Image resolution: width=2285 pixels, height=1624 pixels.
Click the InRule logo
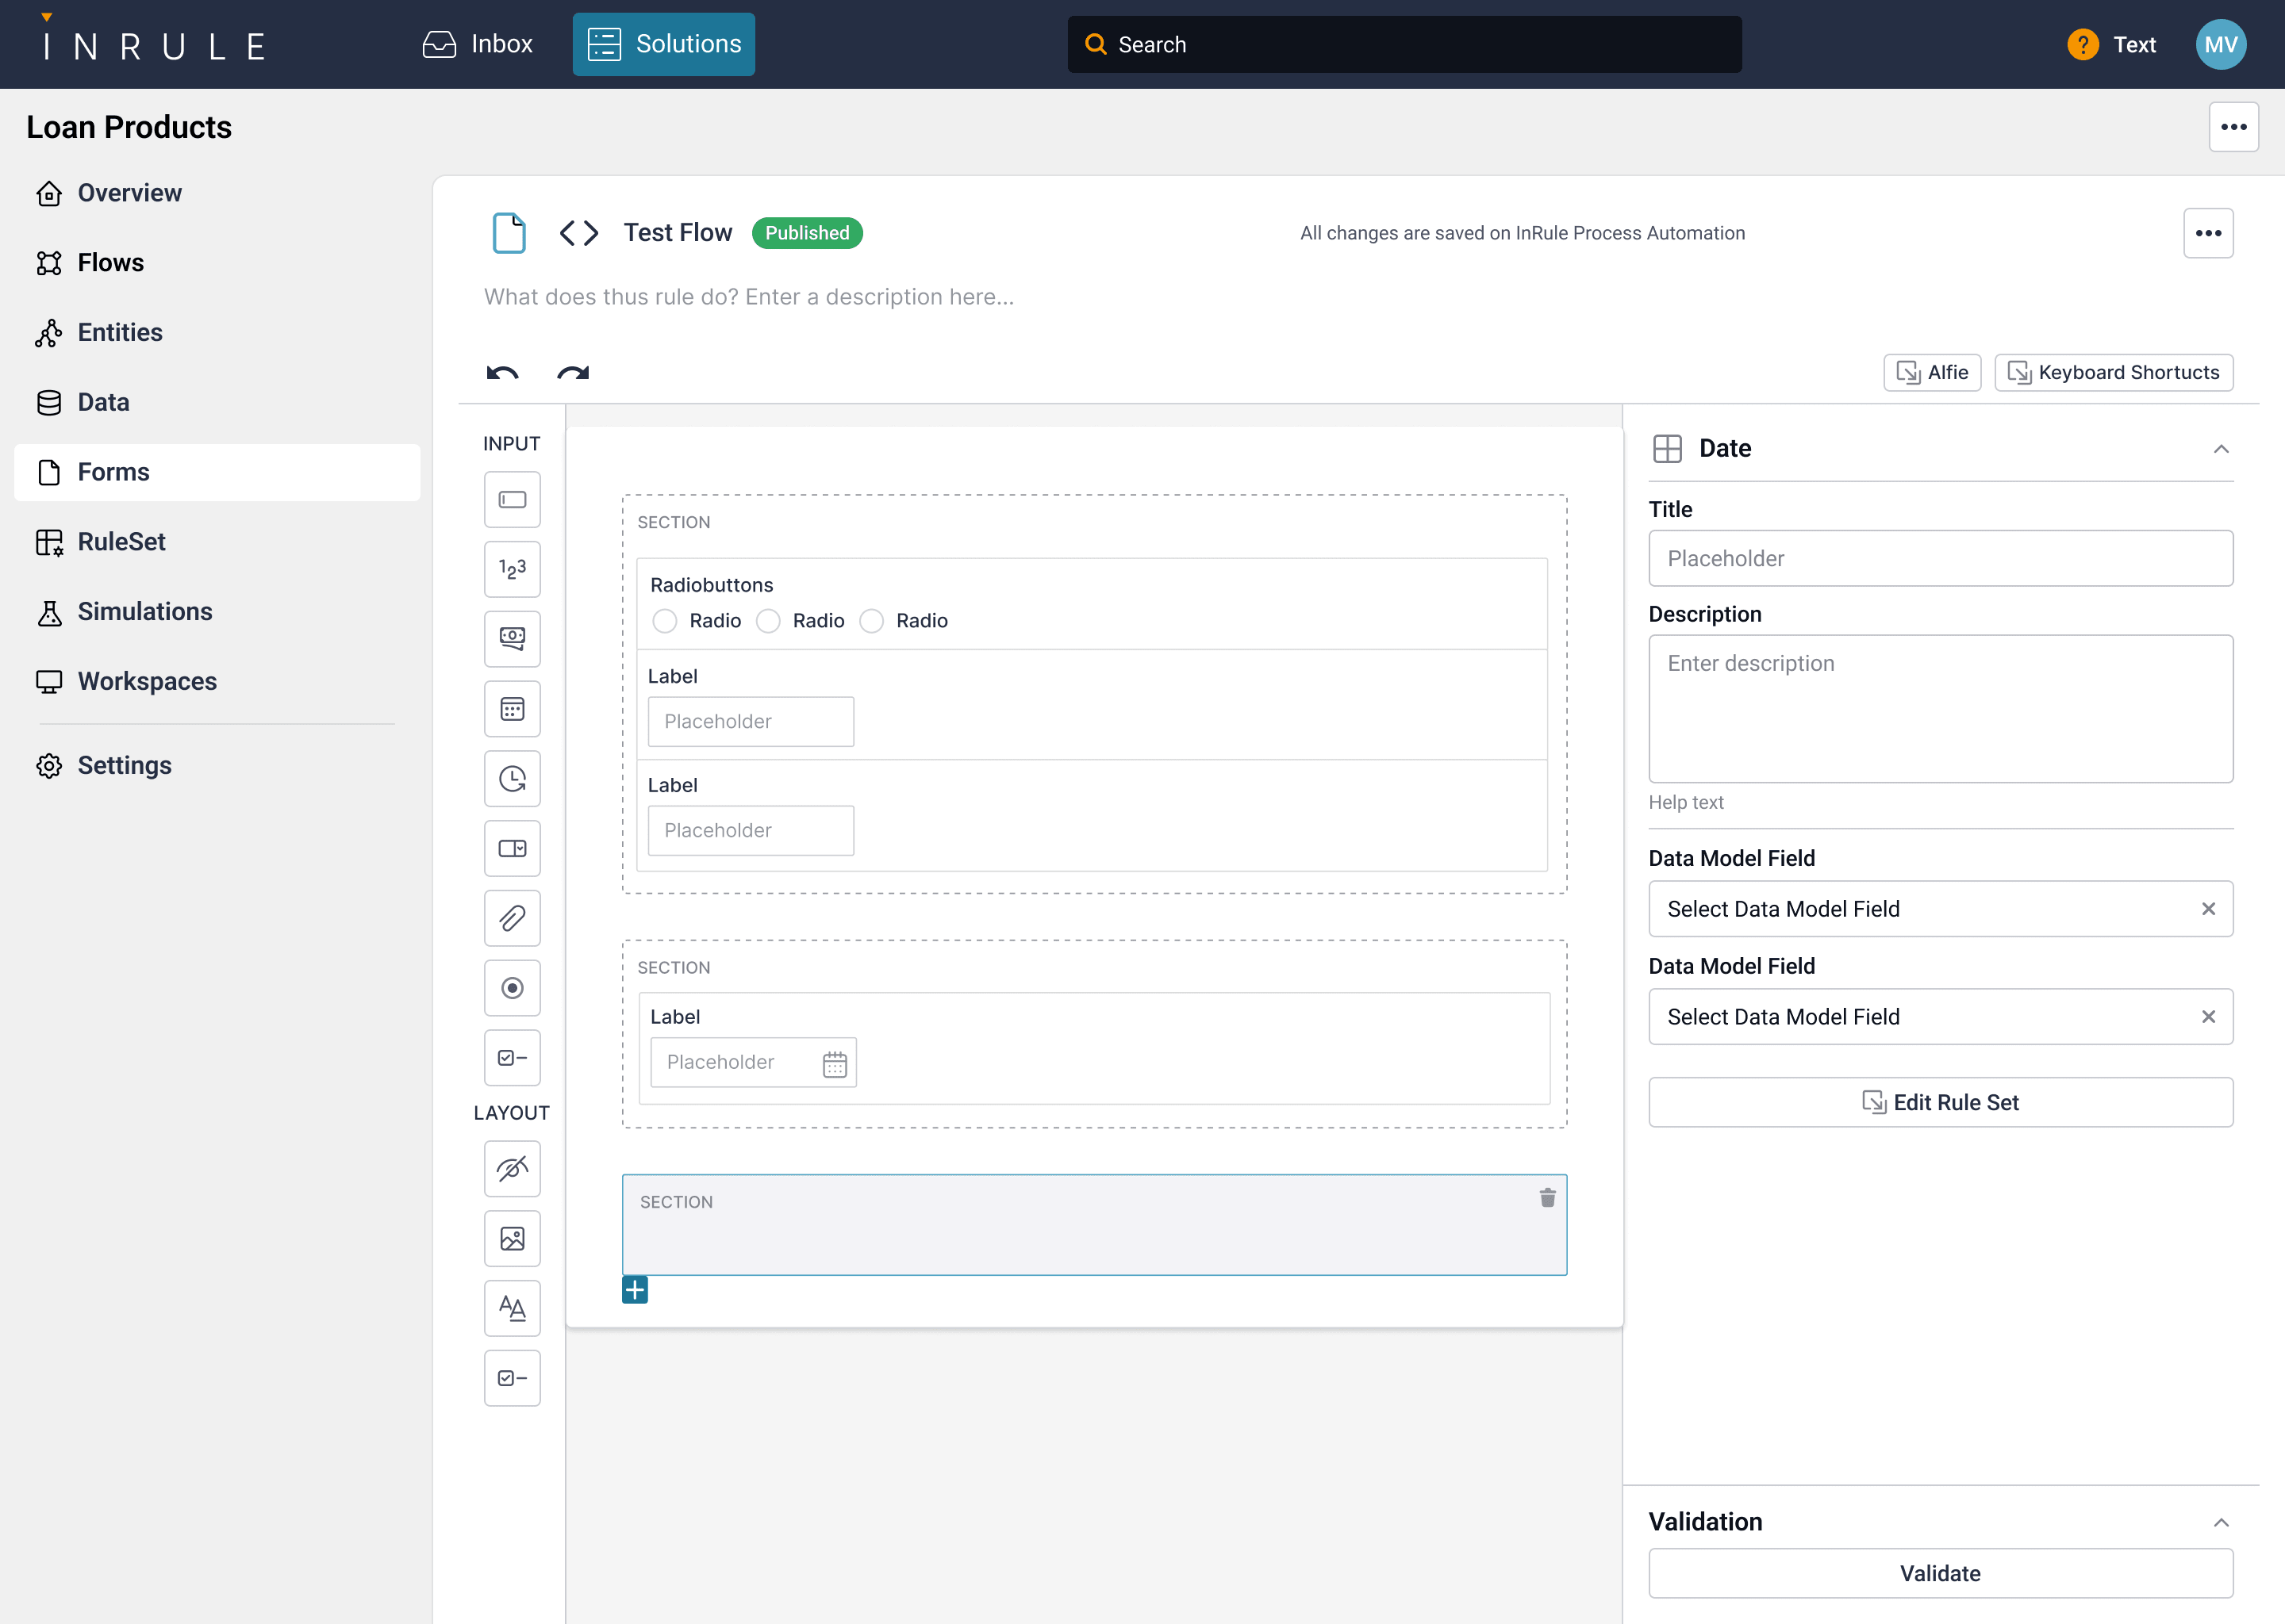click(153, 40)
